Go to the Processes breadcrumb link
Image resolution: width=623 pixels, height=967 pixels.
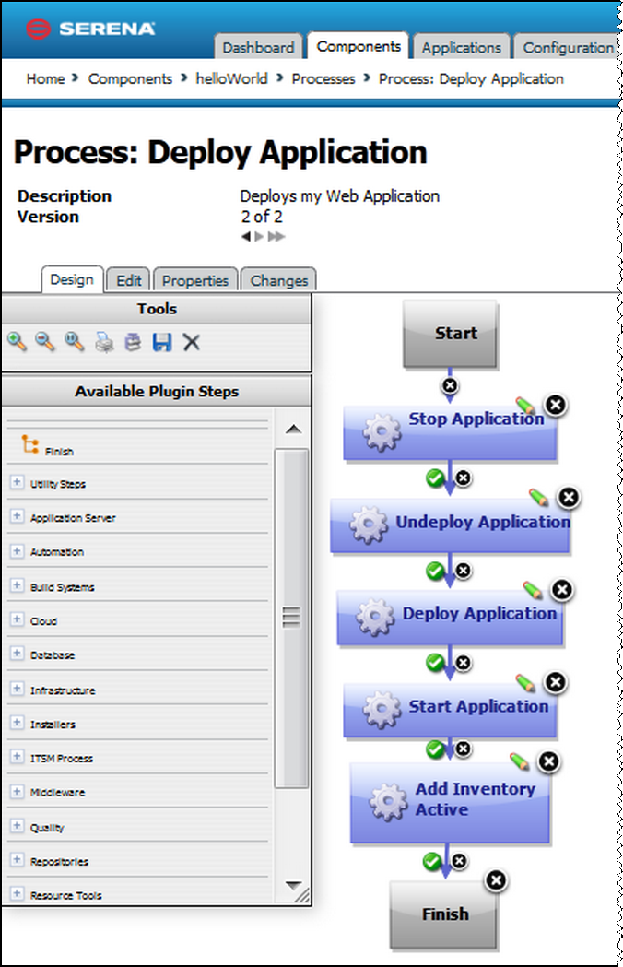(x=323, y=79)
